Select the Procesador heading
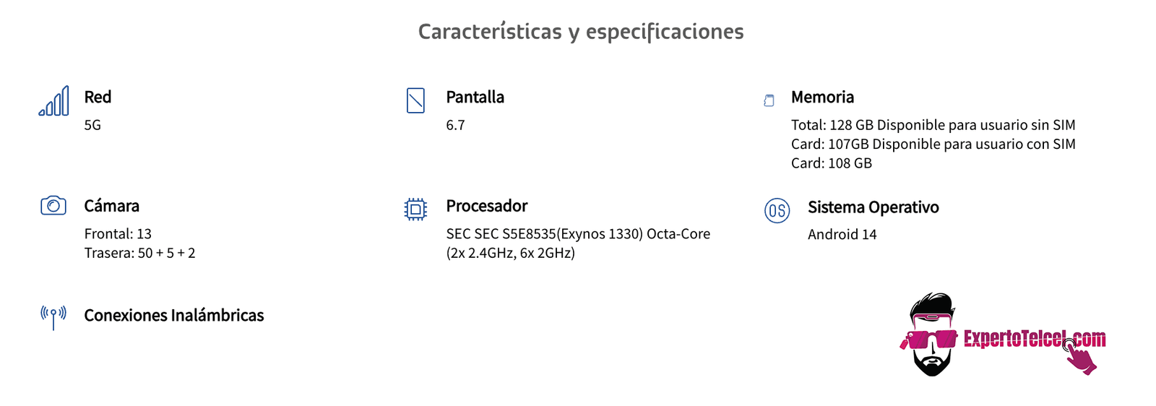Image resolution: width=1156 pixels, height=406 pixels. click(486, 206)
